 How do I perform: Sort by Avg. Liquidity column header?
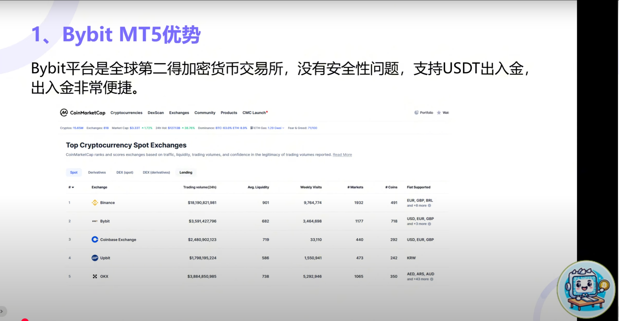coord(258,187)
